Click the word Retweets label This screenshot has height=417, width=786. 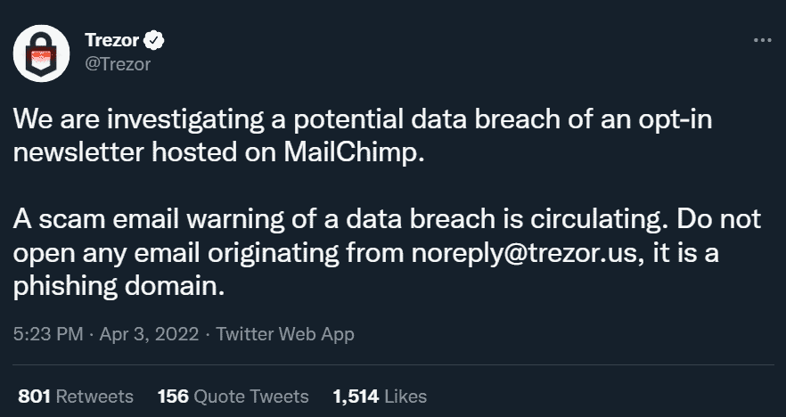94,397
